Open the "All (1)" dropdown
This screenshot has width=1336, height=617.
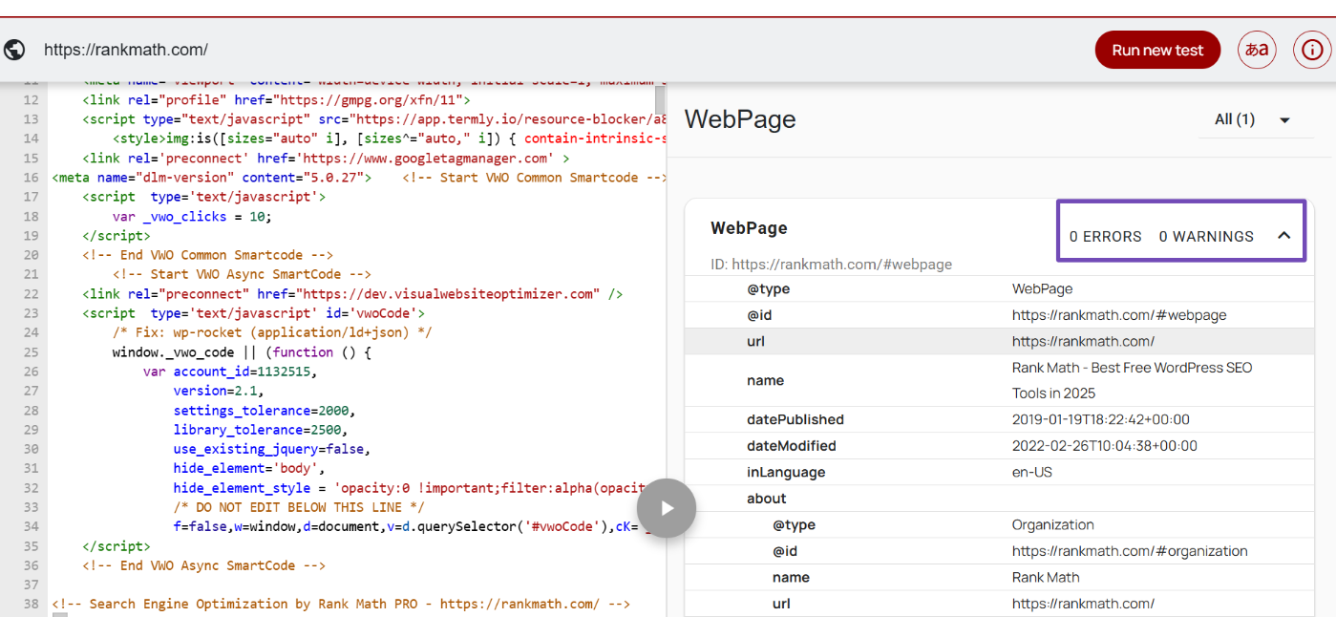click(1252, 119)
